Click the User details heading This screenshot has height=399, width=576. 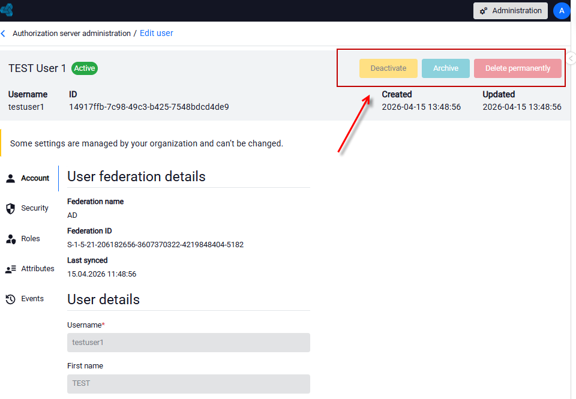pyautogui.click(x=104, y=299)
